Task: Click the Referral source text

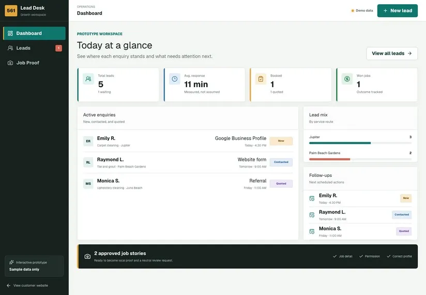Action: point(258,181)
